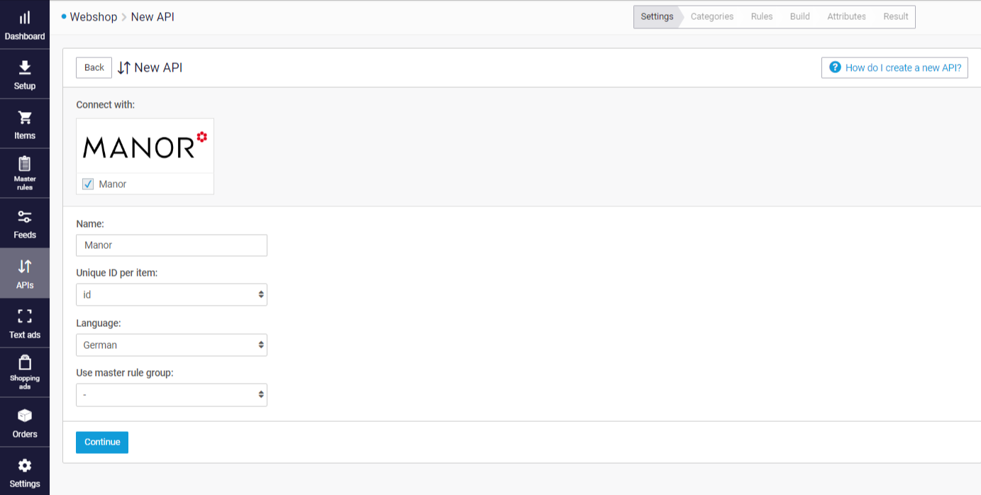
Task: Open the Unique ID per item dropdown
Action: point(171,294)
